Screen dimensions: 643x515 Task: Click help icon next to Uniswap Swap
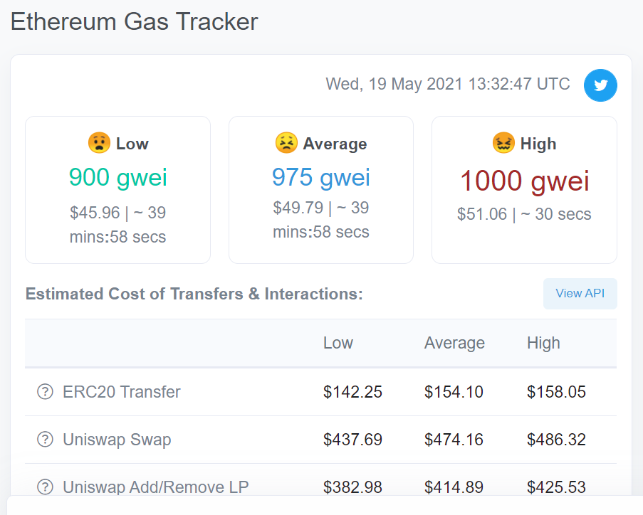point(45,440)
